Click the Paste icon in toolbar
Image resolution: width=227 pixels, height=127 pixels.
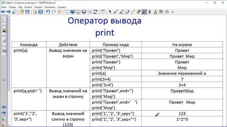tap(35, 12)
